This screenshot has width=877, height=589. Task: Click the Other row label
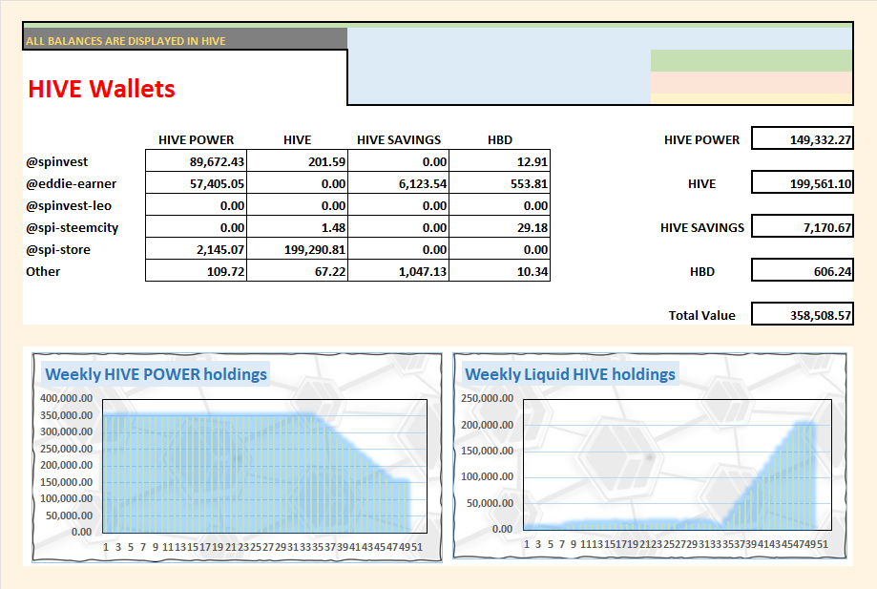tap(43, 271)
